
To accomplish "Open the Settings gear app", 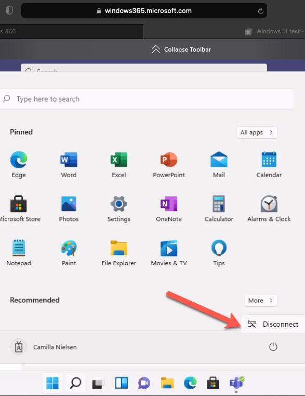I will click(119, 208).
